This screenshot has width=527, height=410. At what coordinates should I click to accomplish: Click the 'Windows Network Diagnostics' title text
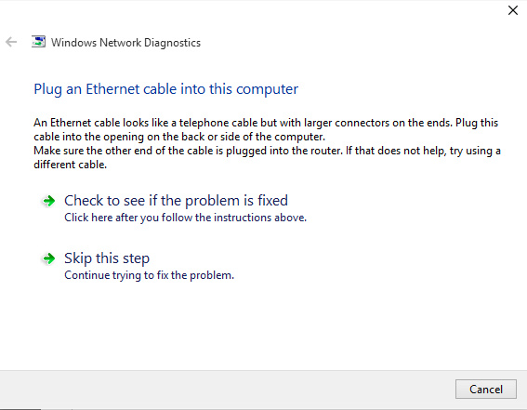point(125,43)
